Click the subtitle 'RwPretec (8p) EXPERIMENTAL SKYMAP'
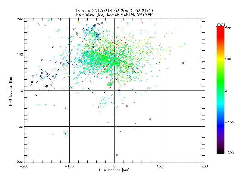This screenshot has width=241, height=181. point(114,14)
